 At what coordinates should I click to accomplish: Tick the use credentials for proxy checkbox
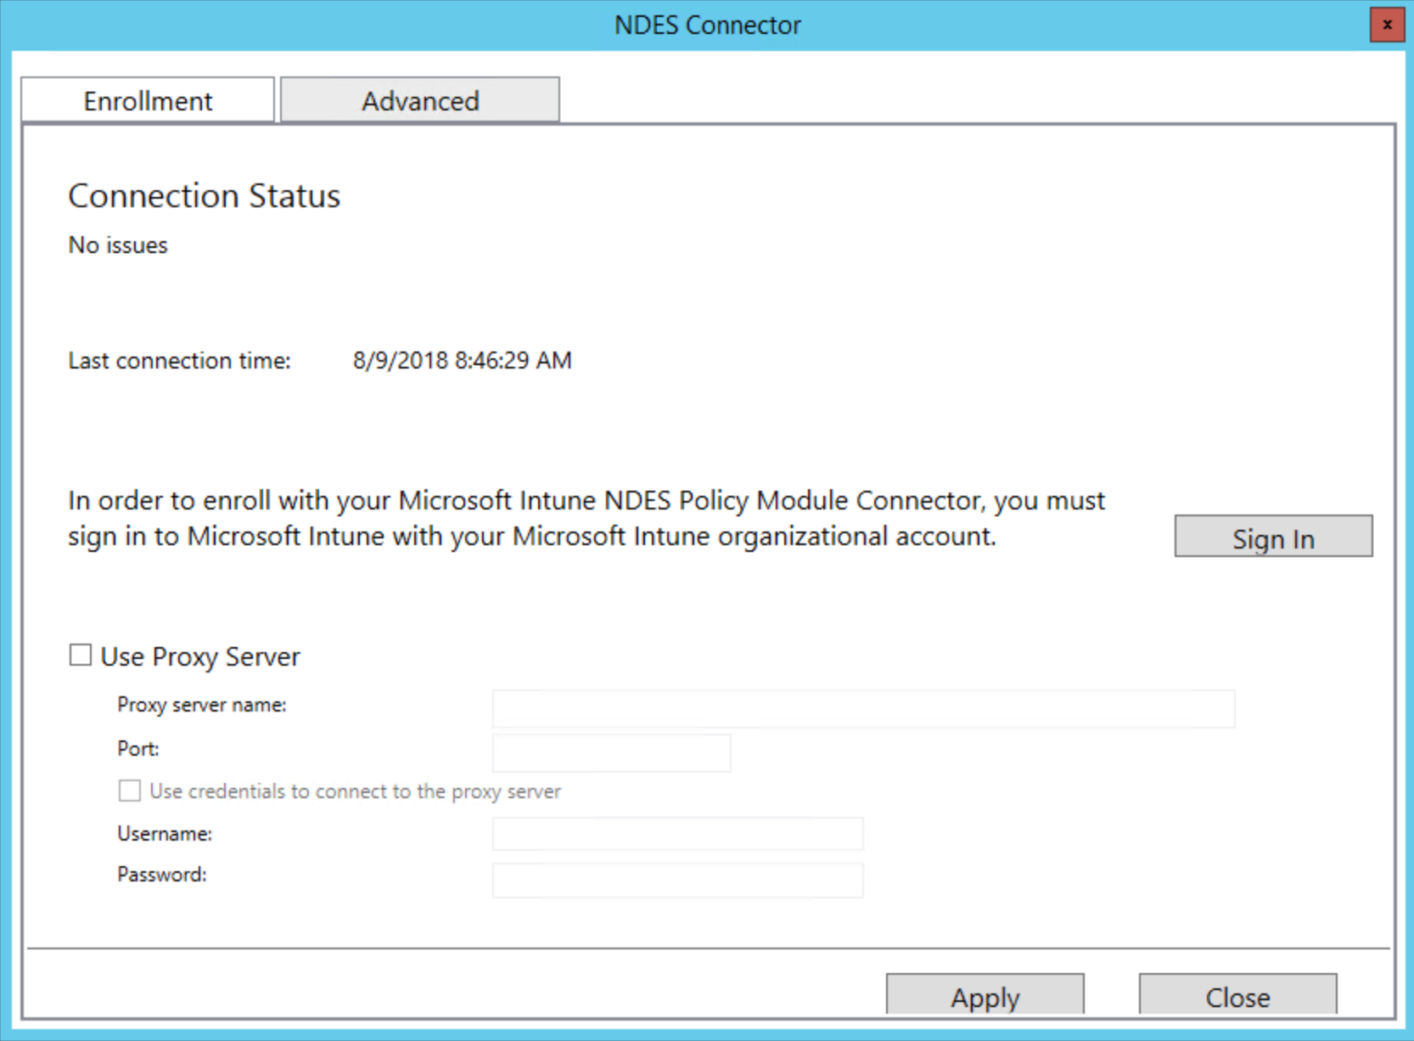coord(130,791)
